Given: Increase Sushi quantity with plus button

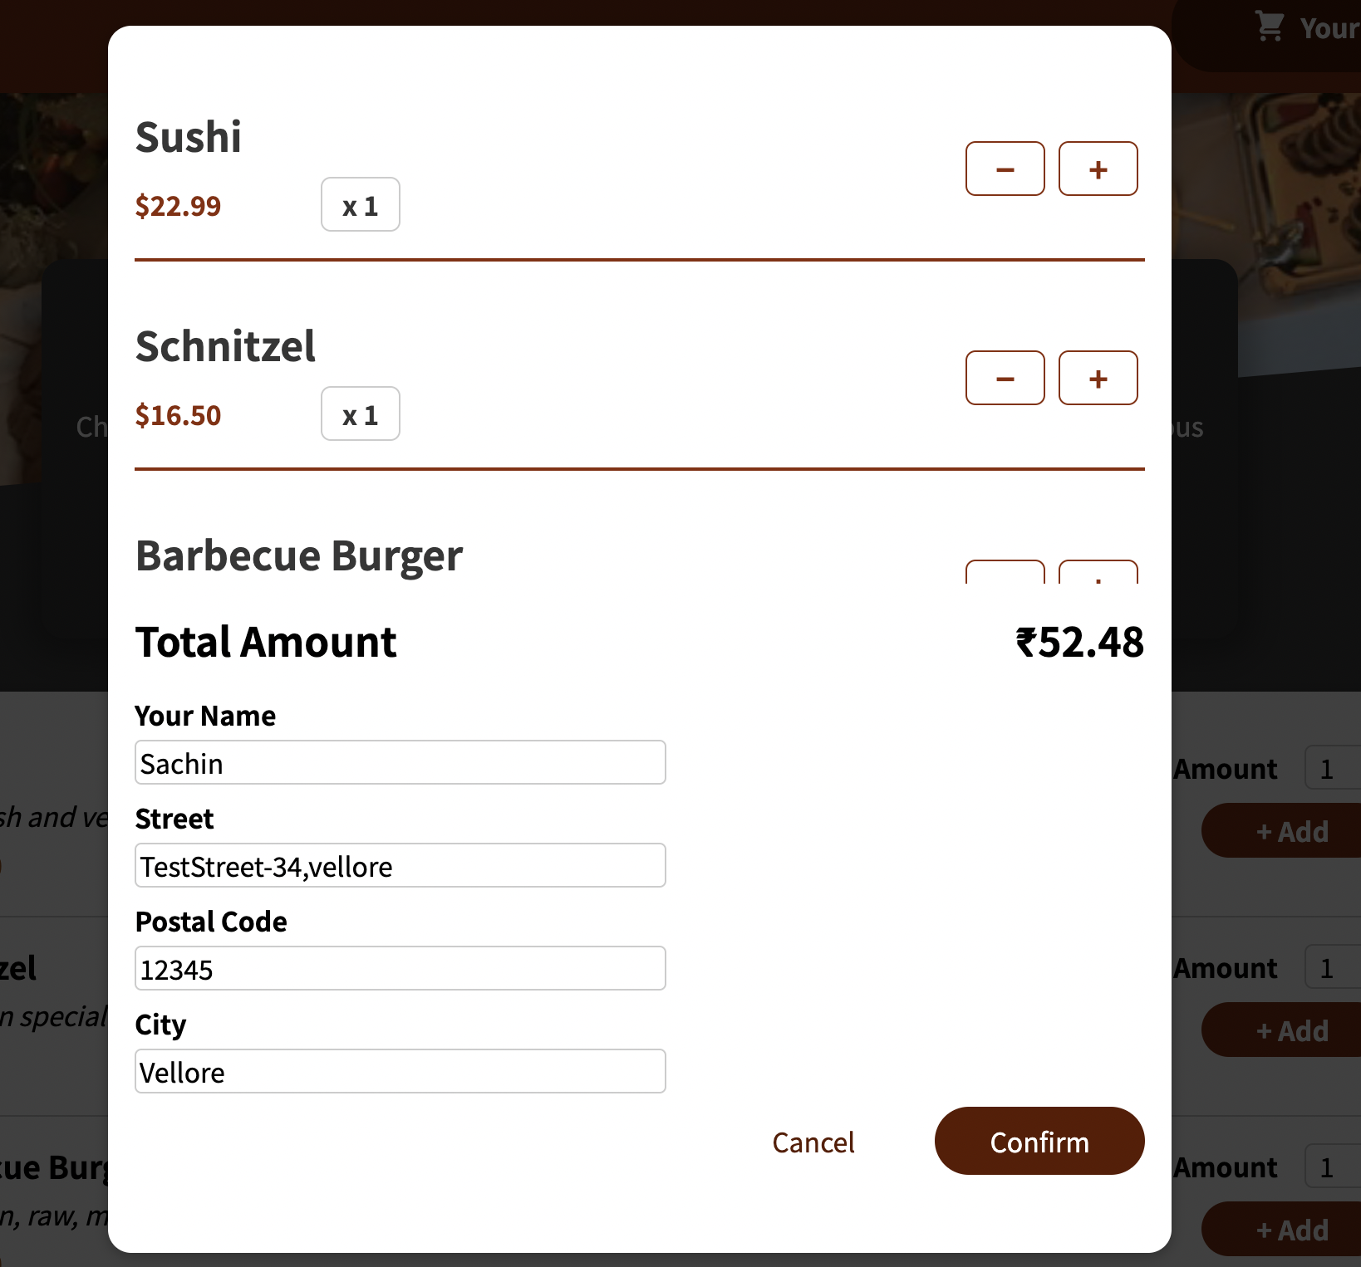Looking at the screenshot, I should pyautogui.click(x=1098, y=169).
